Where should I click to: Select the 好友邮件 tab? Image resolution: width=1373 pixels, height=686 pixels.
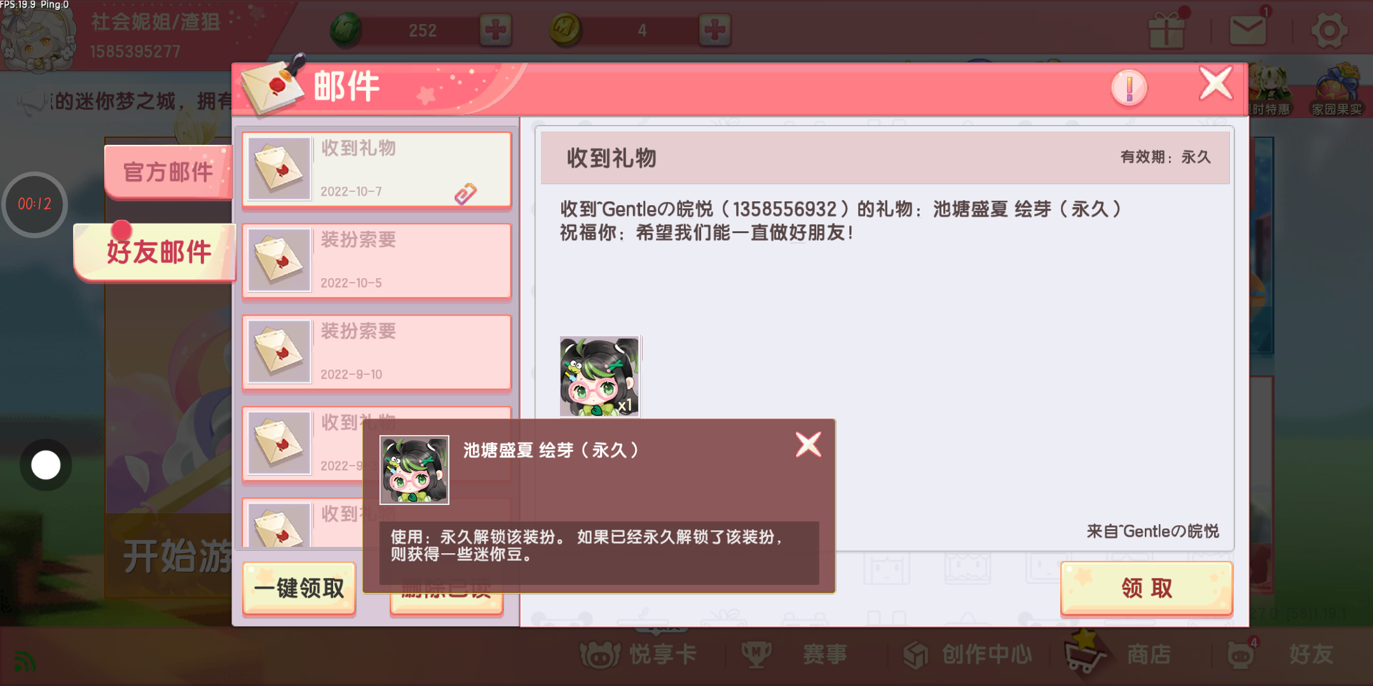coord(155,252)
